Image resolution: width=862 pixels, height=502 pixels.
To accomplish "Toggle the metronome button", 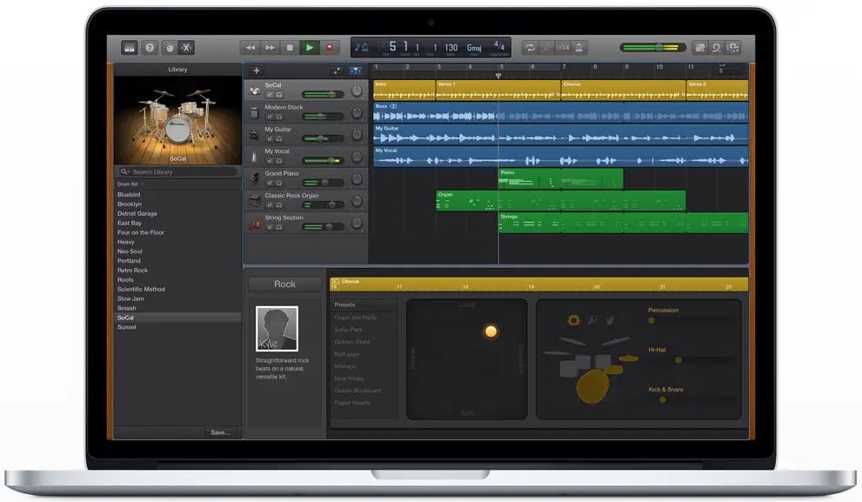I will click(580, 48).
